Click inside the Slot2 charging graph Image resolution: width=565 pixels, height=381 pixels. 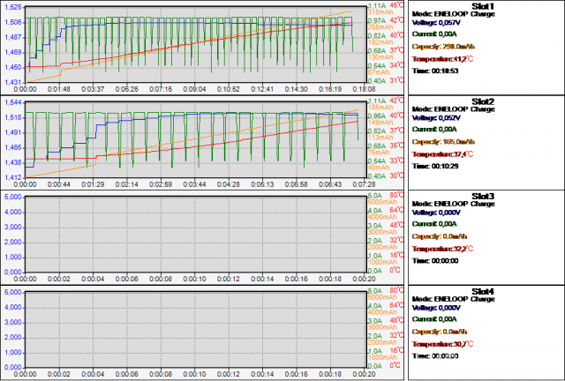196,139
